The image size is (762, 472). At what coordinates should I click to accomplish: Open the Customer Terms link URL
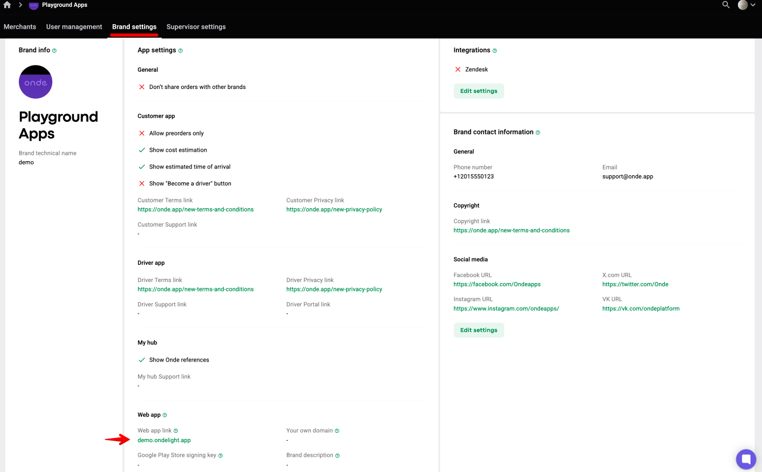tap(196, 209)
